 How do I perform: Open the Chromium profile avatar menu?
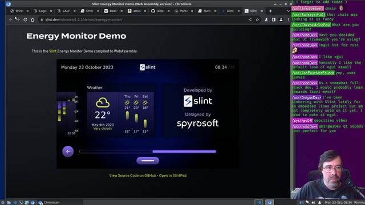click(281, 20)
